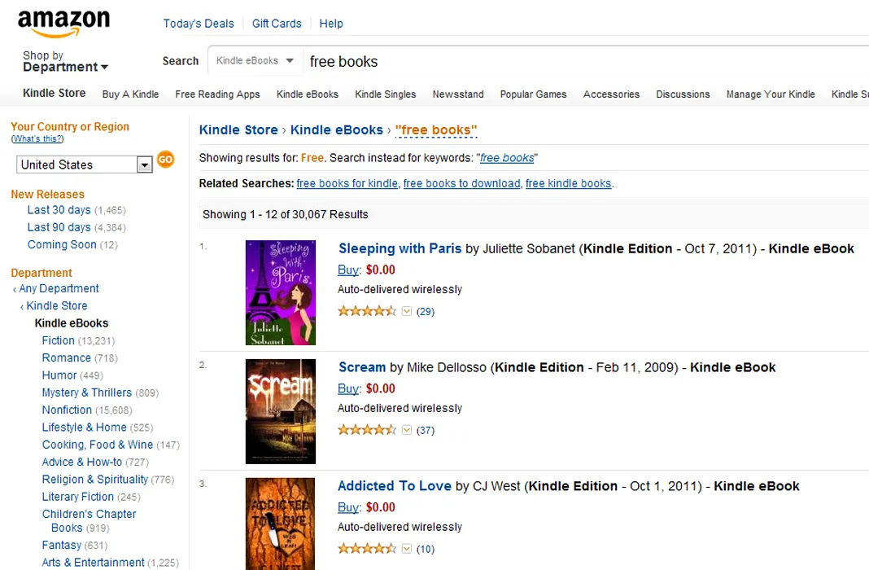This screenshot has width=869, height=570.
Task: Click star rating of Scream book
Action: point(366,430)
